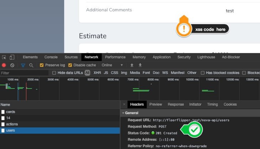Import HAR file with upload arrow
The image size is (260, 149).
click(x=132, y=65)
